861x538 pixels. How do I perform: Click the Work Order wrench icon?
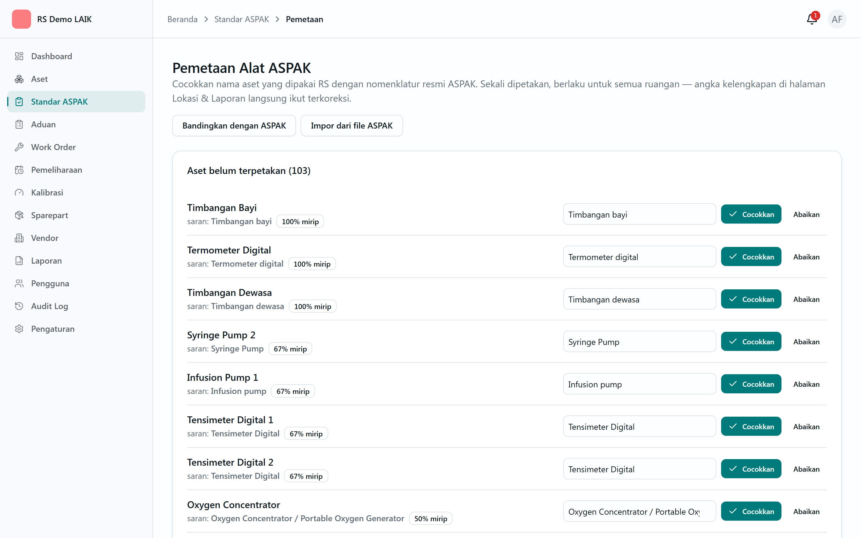pyautogui.click(x=19, y=147)
